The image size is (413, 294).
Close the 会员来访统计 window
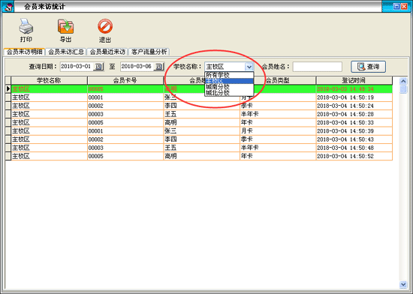(x=404, y=7)
